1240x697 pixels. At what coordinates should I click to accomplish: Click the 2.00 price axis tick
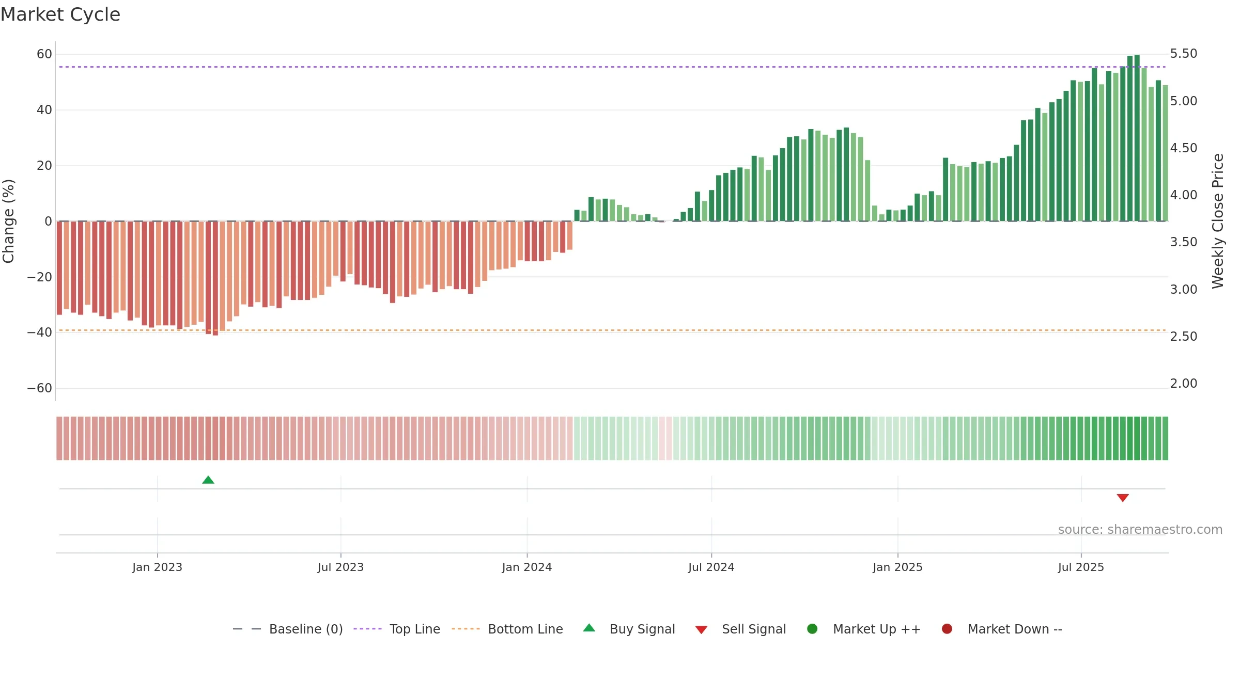click(1184, 384)
